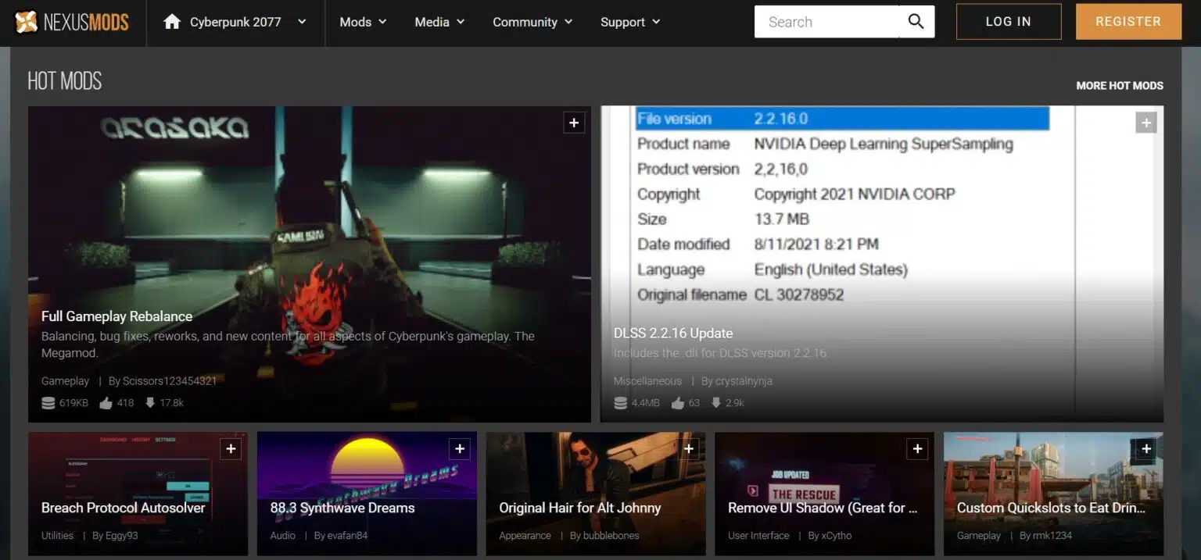The height and width of the screenshot is (560, 1201).
Task: Open Gameplay category under Custom Quickslots
Action: point(979,536)
